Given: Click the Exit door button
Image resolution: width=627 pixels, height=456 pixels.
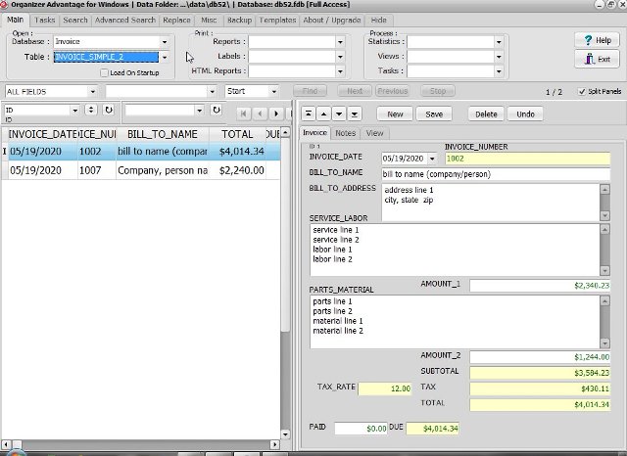Looking at the screenshot, I should tap(597, 60).
